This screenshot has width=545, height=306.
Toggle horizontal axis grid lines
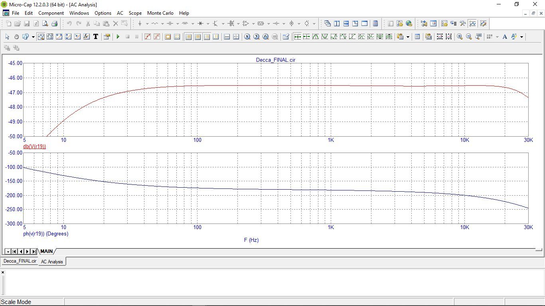coord(188,37)
